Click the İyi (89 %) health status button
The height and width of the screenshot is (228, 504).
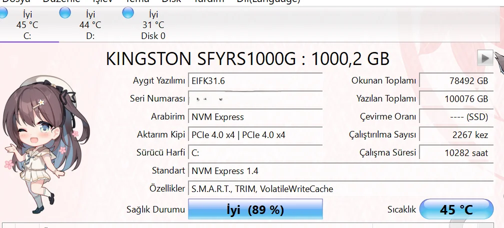[255, 209]
